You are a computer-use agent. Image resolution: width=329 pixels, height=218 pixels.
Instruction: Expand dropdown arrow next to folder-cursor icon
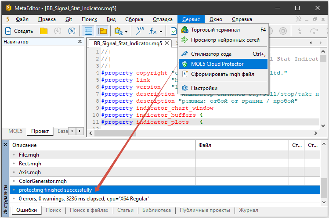click(127, 32)
